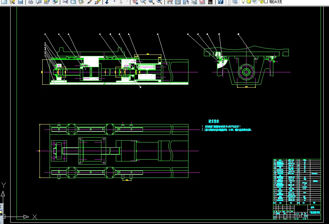Click the parts list table in title block
The width and height of the screenshot is (329, 224).
click(x=297, y=182)
